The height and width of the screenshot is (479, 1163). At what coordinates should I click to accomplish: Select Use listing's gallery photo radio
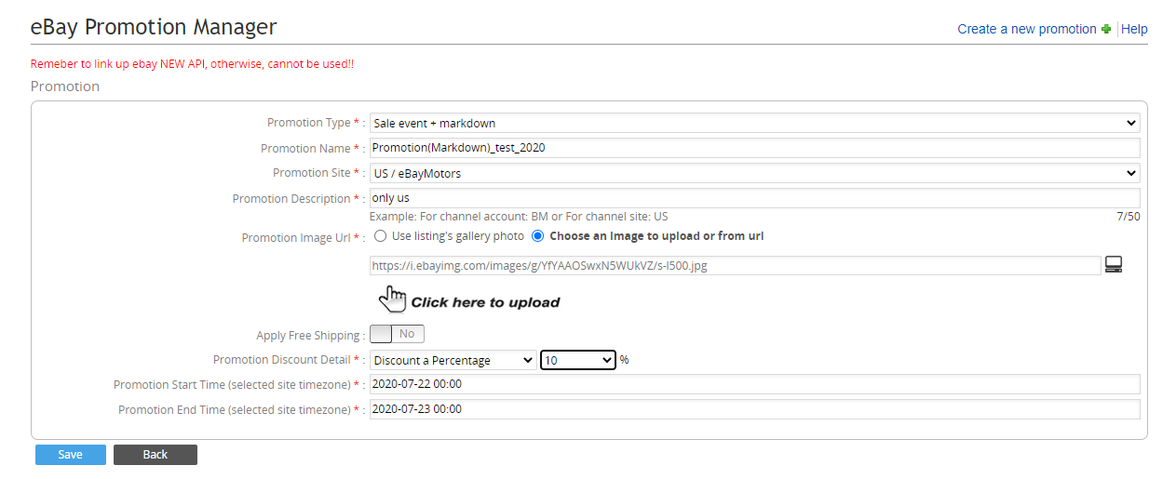381,236
